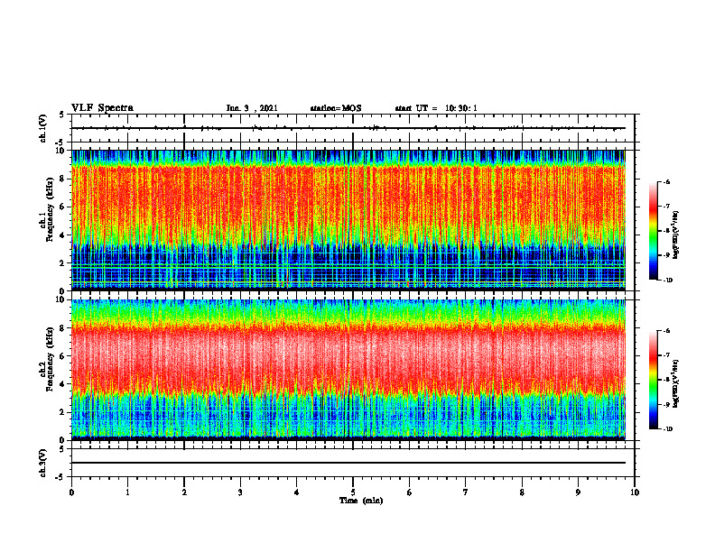Click the "ch.3(V)" waveform axis label

pos(42,463)
